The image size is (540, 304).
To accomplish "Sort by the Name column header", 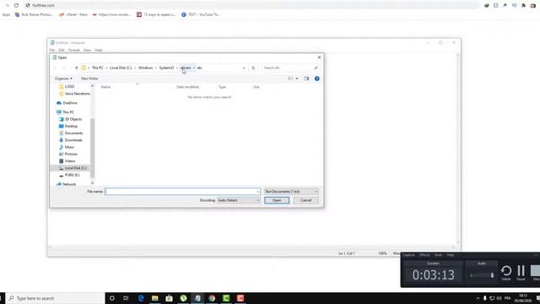I will pyautogui.click(x=105, y=87).
